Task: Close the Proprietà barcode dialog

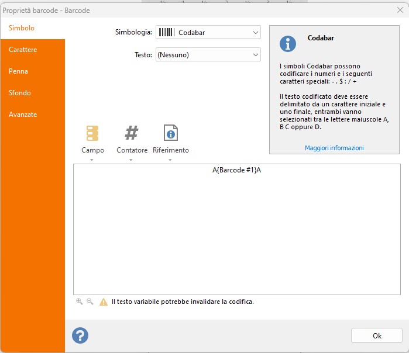Action: 400,10
